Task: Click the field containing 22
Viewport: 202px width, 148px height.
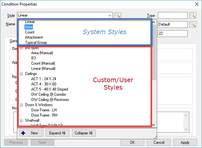Action: click(172, 34)
